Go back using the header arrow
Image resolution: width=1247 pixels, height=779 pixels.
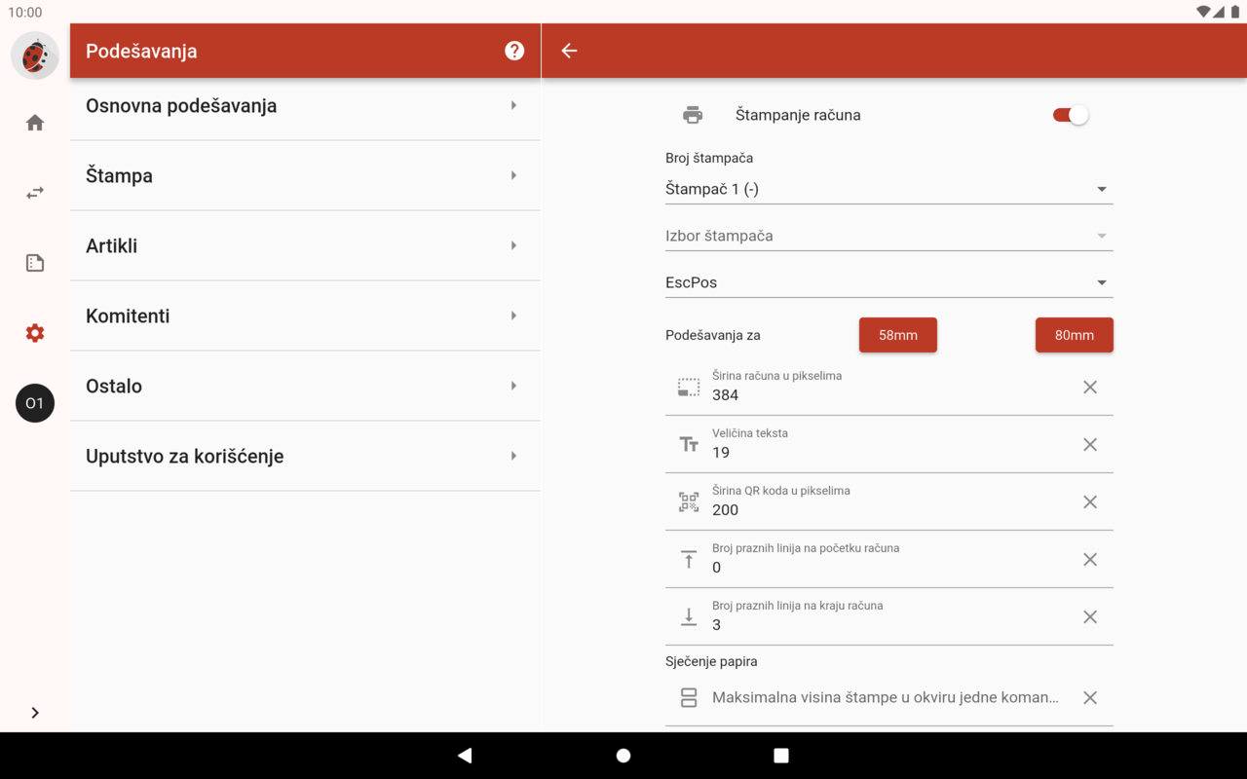tap(569, 51)
